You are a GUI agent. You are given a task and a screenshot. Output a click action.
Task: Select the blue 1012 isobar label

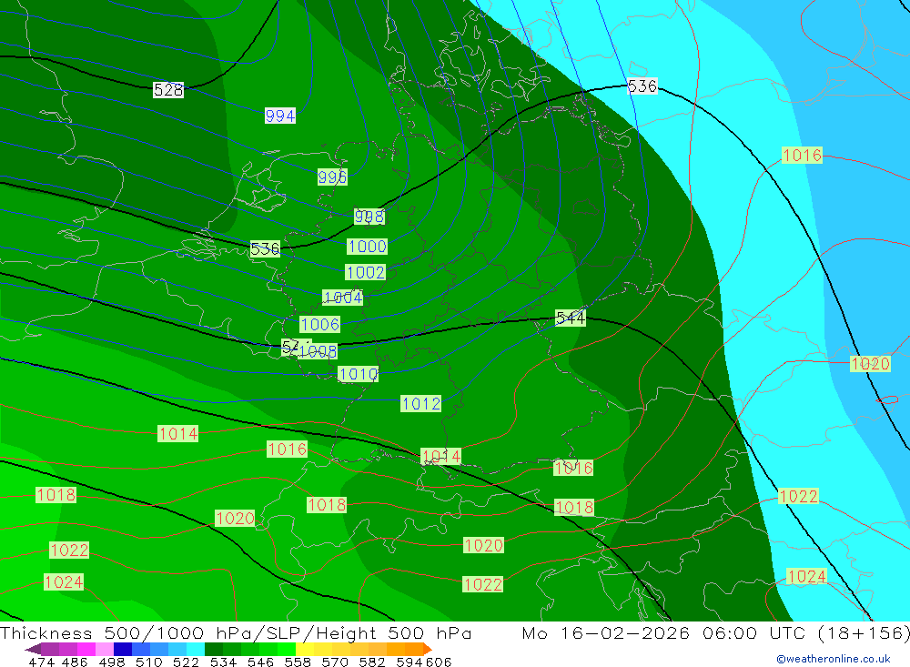point(420,403)
